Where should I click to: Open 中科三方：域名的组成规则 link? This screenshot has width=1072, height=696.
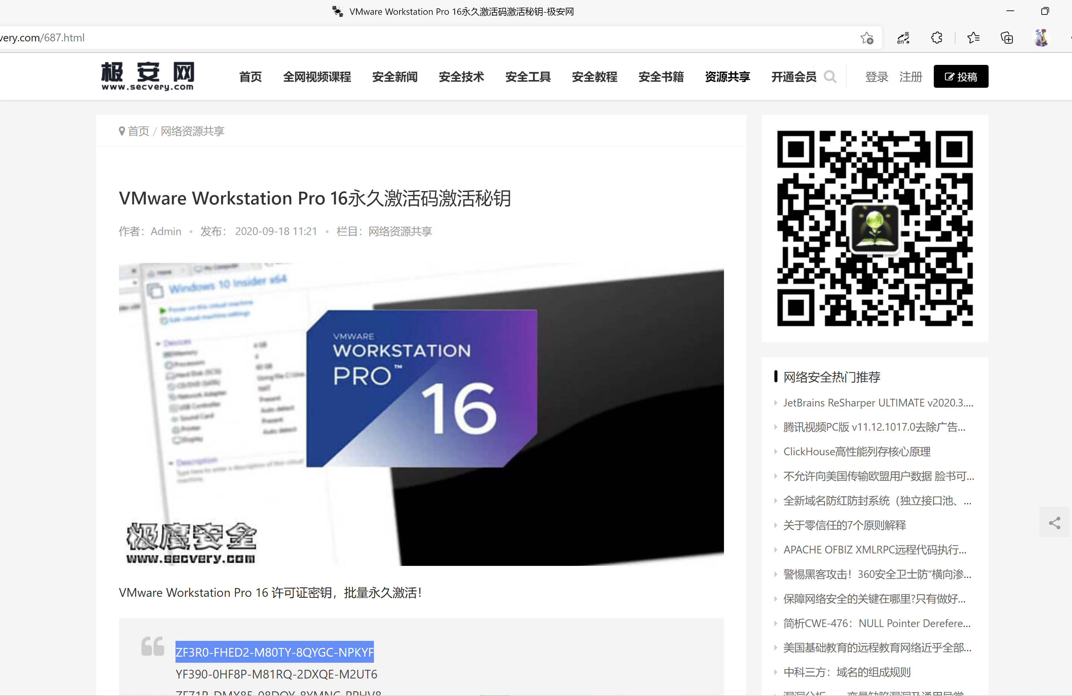[x=847, y=672]
